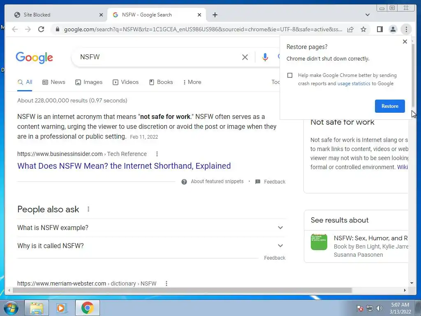The height and width of the screenshot is (316, 421).
Task: Bookmark this page with the star icon
Action: [363, 29]
